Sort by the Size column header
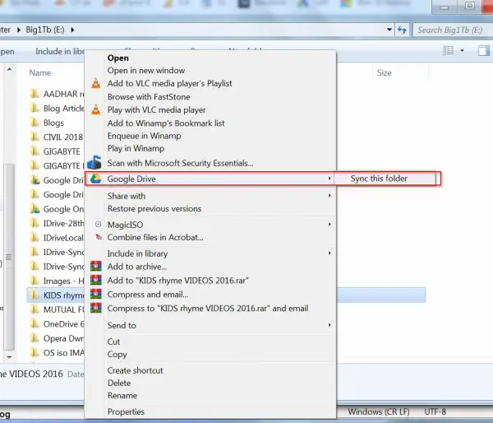 point(385,72)
